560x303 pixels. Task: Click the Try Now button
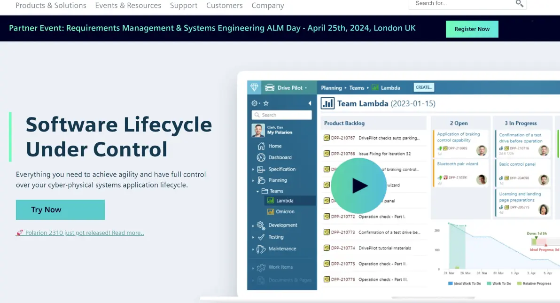[x=60, y=210]
